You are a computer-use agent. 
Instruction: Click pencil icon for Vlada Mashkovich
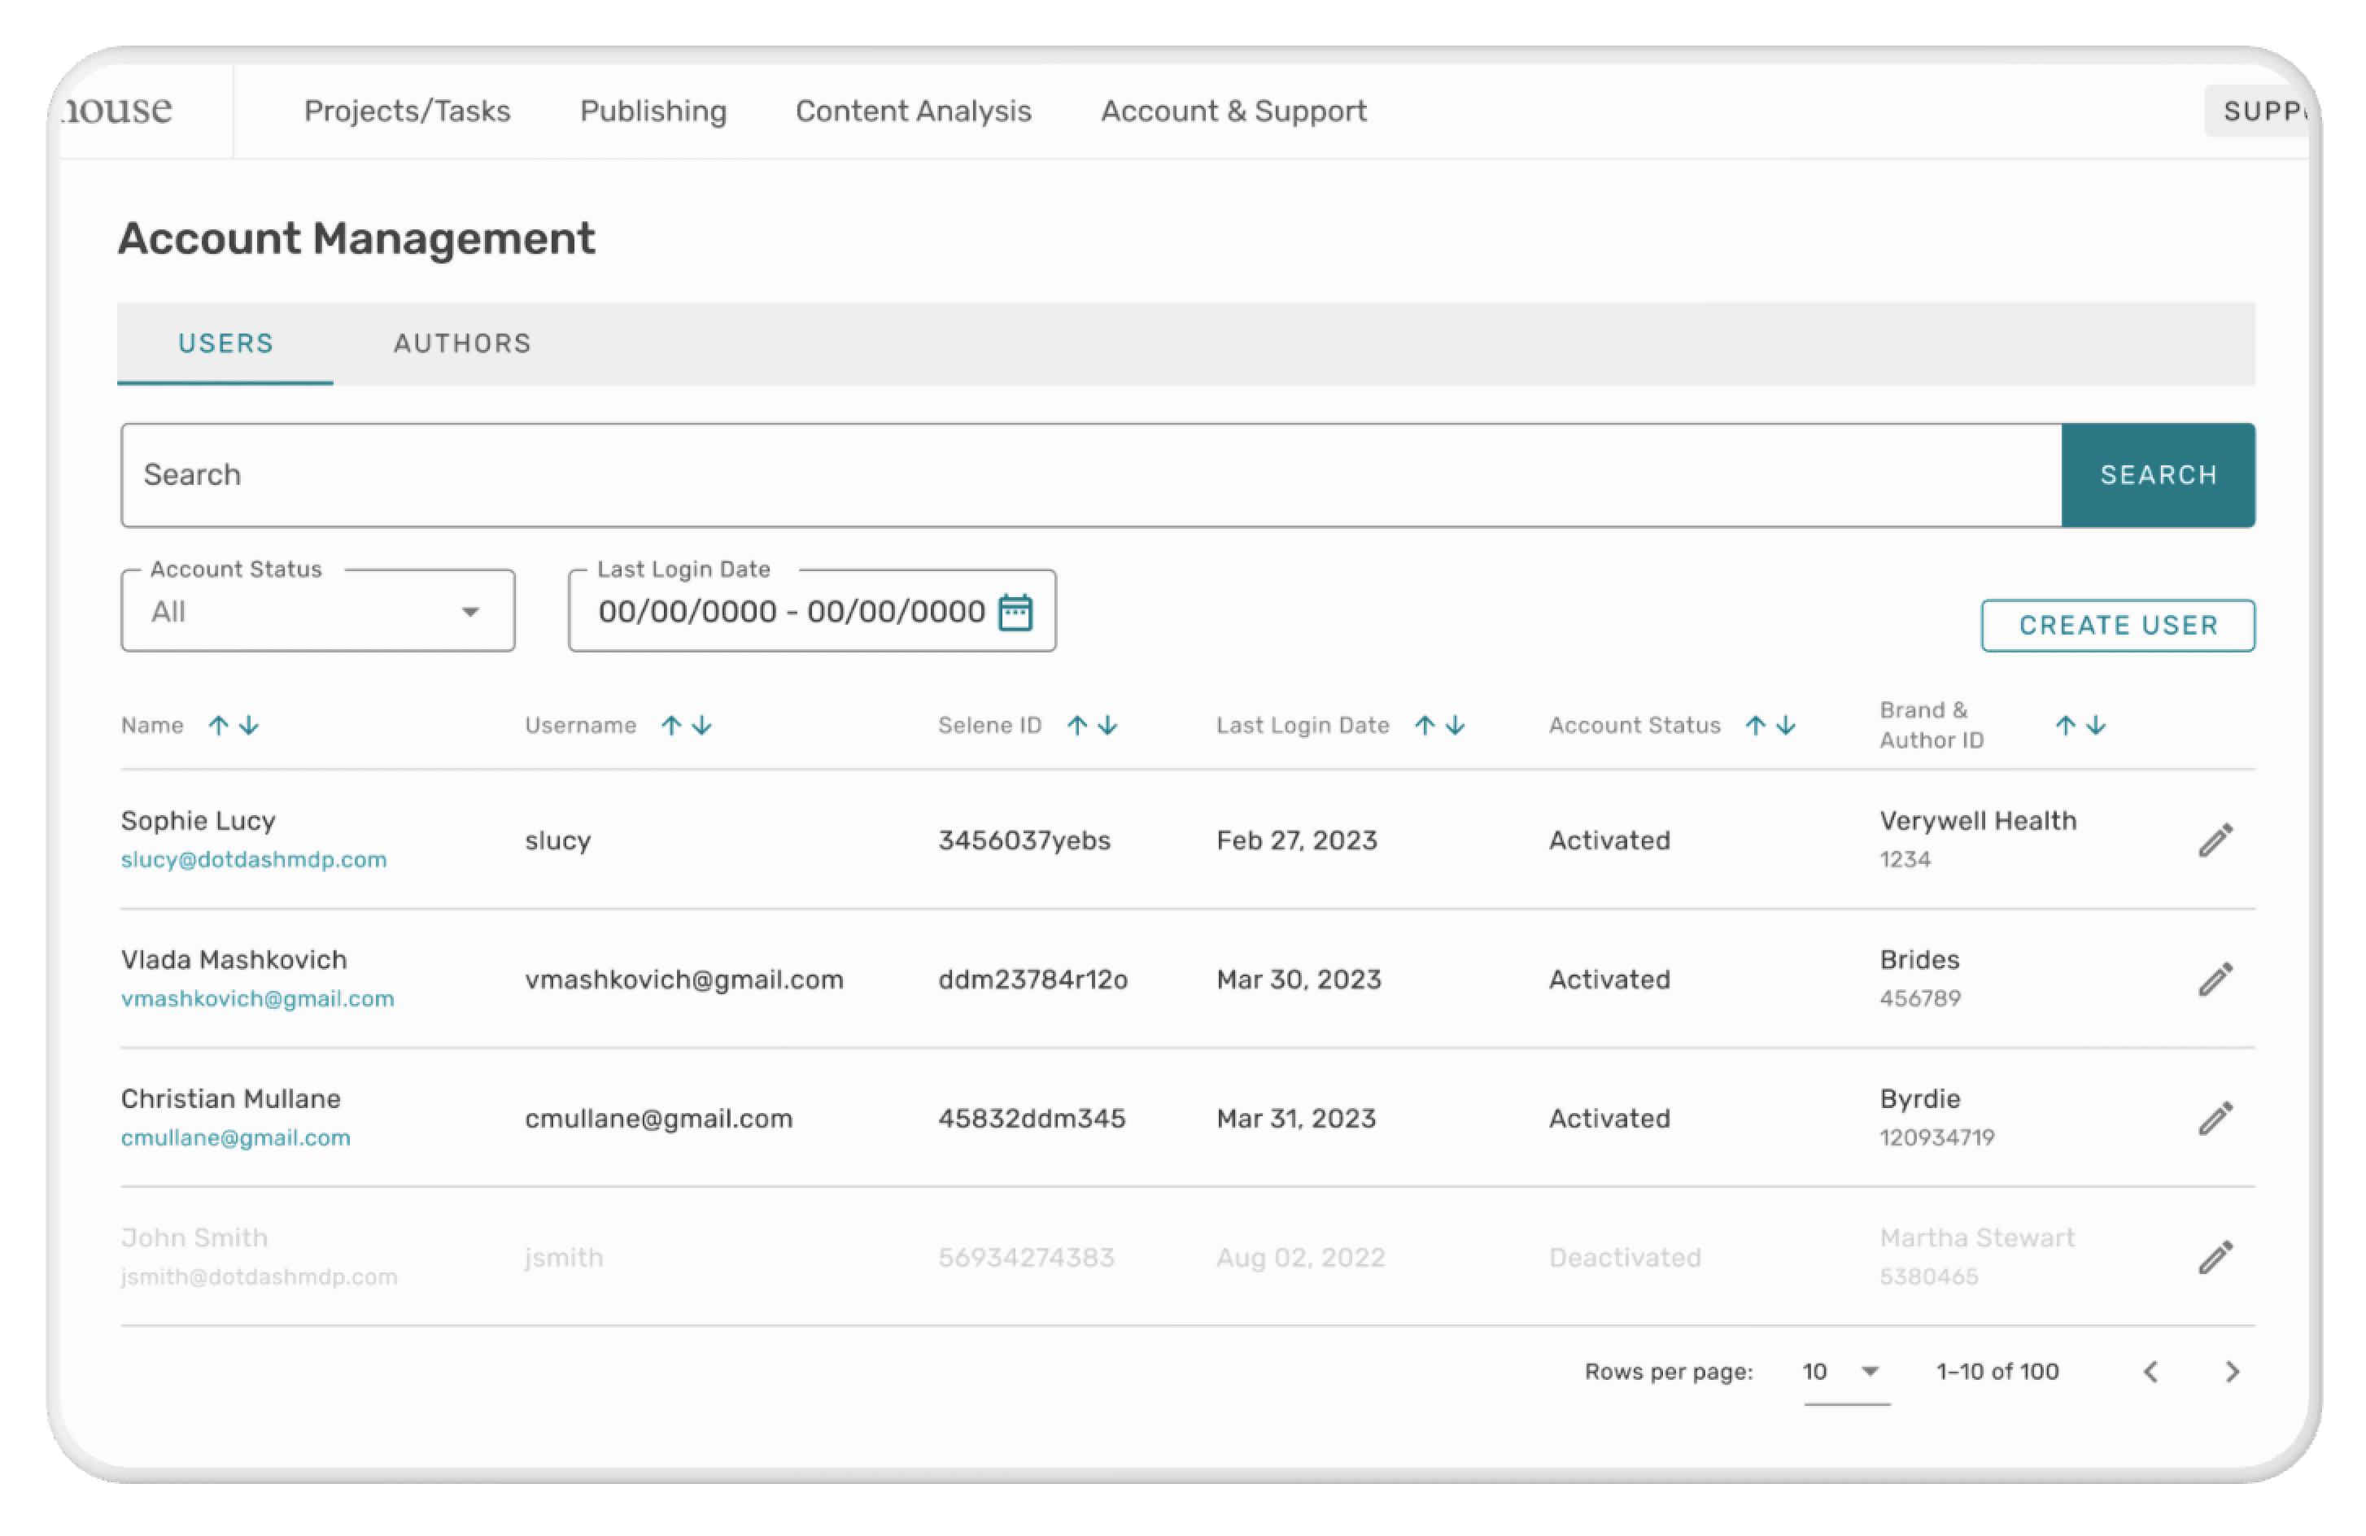coord(2215,980)
